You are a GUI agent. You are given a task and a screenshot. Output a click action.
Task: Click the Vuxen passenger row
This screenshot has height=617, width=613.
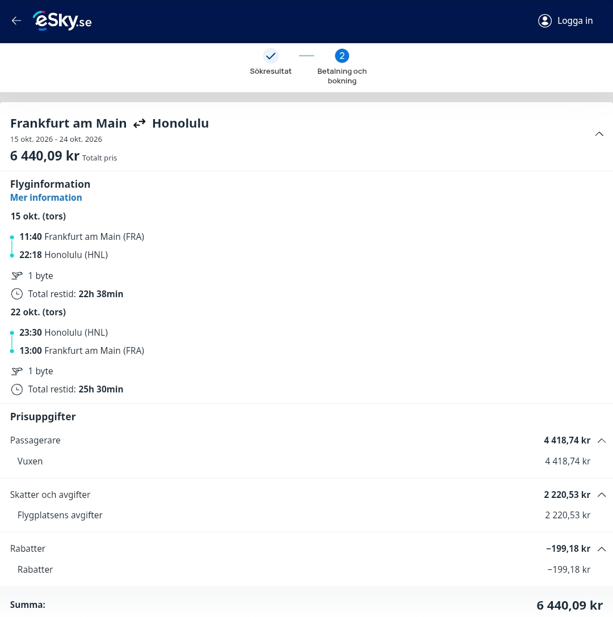[303, 461]
